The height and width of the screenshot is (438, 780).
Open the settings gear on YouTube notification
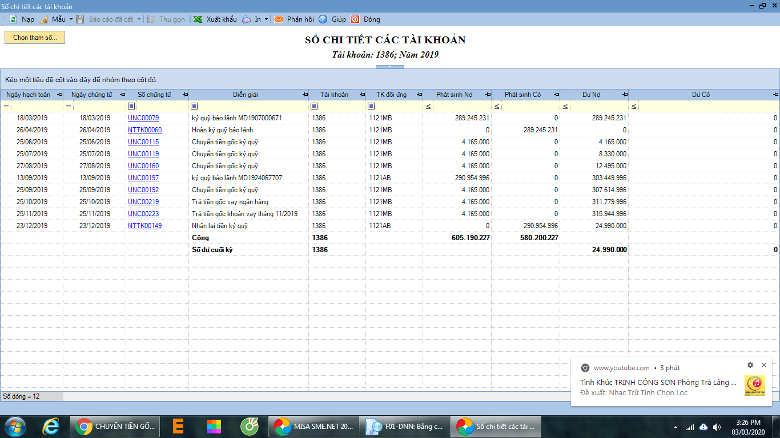coord(750,365)
